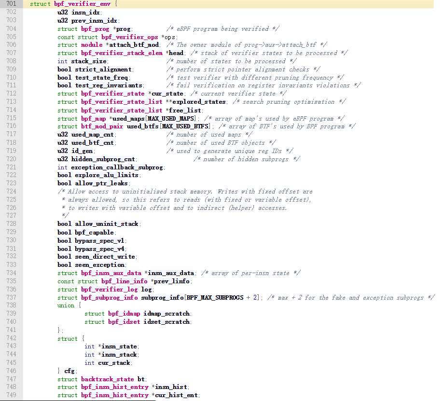The height and width of the screenshot is (401, 444).
Task: Click the union keyword on line 738
Action: point(66,305)
